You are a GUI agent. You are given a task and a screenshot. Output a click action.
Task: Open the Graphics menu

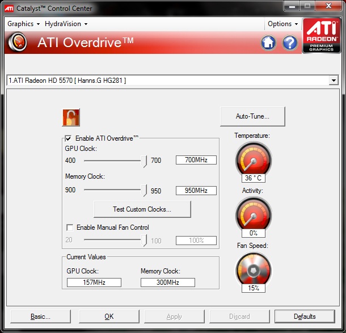23,24
